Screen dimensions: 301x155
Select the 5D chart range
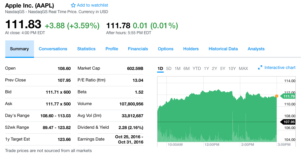[x=169, y=69]
